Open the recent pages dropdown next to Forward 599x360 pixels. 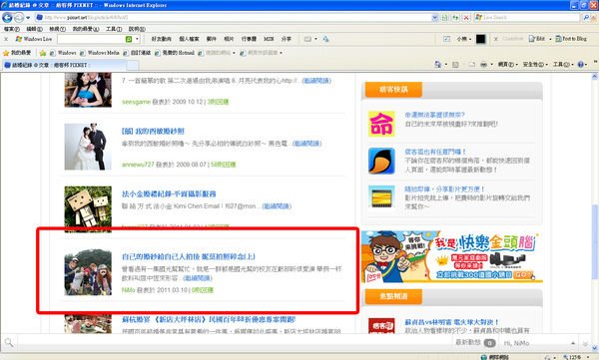[28, 18]
